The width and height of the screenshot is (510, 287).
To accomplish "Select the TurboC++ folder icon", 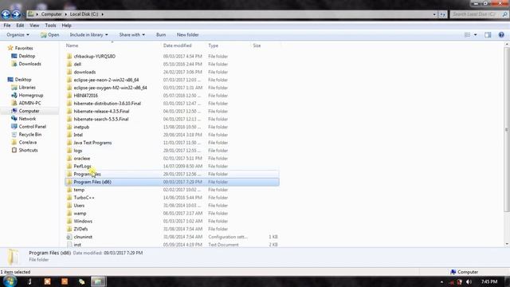I will [x=69, y=198].
